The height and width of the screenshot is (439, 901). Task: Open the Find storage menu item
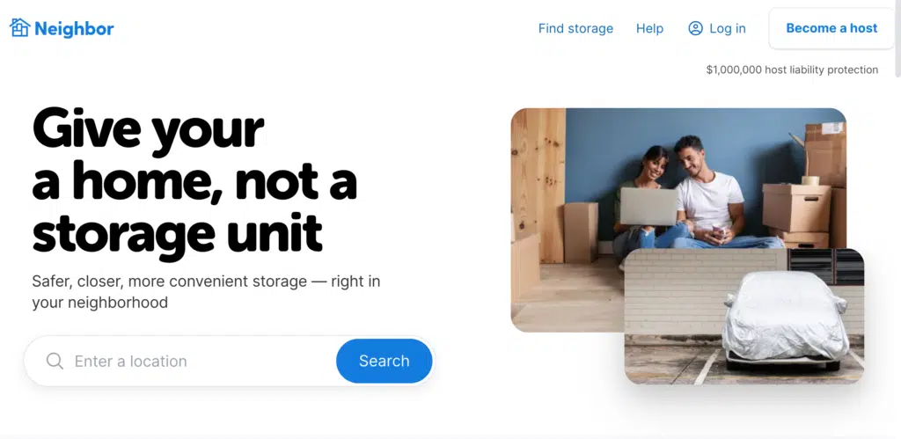click(575, 28)
